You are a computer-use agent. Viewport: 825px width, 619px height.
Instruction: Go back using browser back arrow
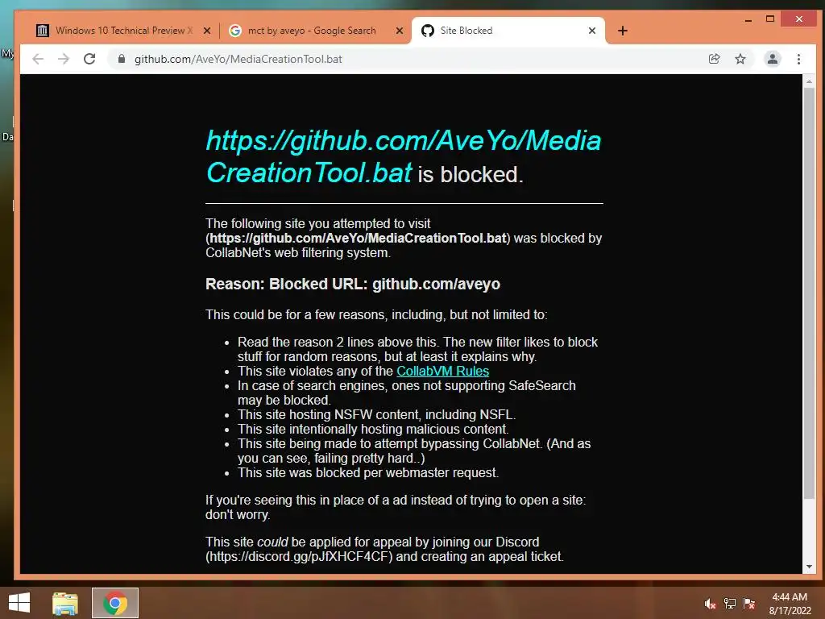(38, 59)
